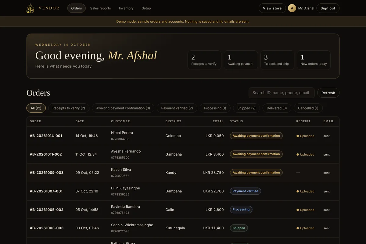The height and width of the screenshot is (244, 366).
Task: Click the View store button
Action: [x=272, y=8]
